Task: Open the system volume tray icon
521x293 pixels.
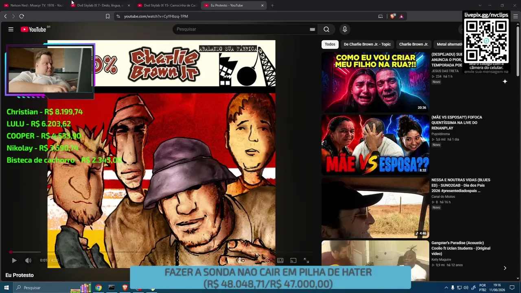Action: 466,288
